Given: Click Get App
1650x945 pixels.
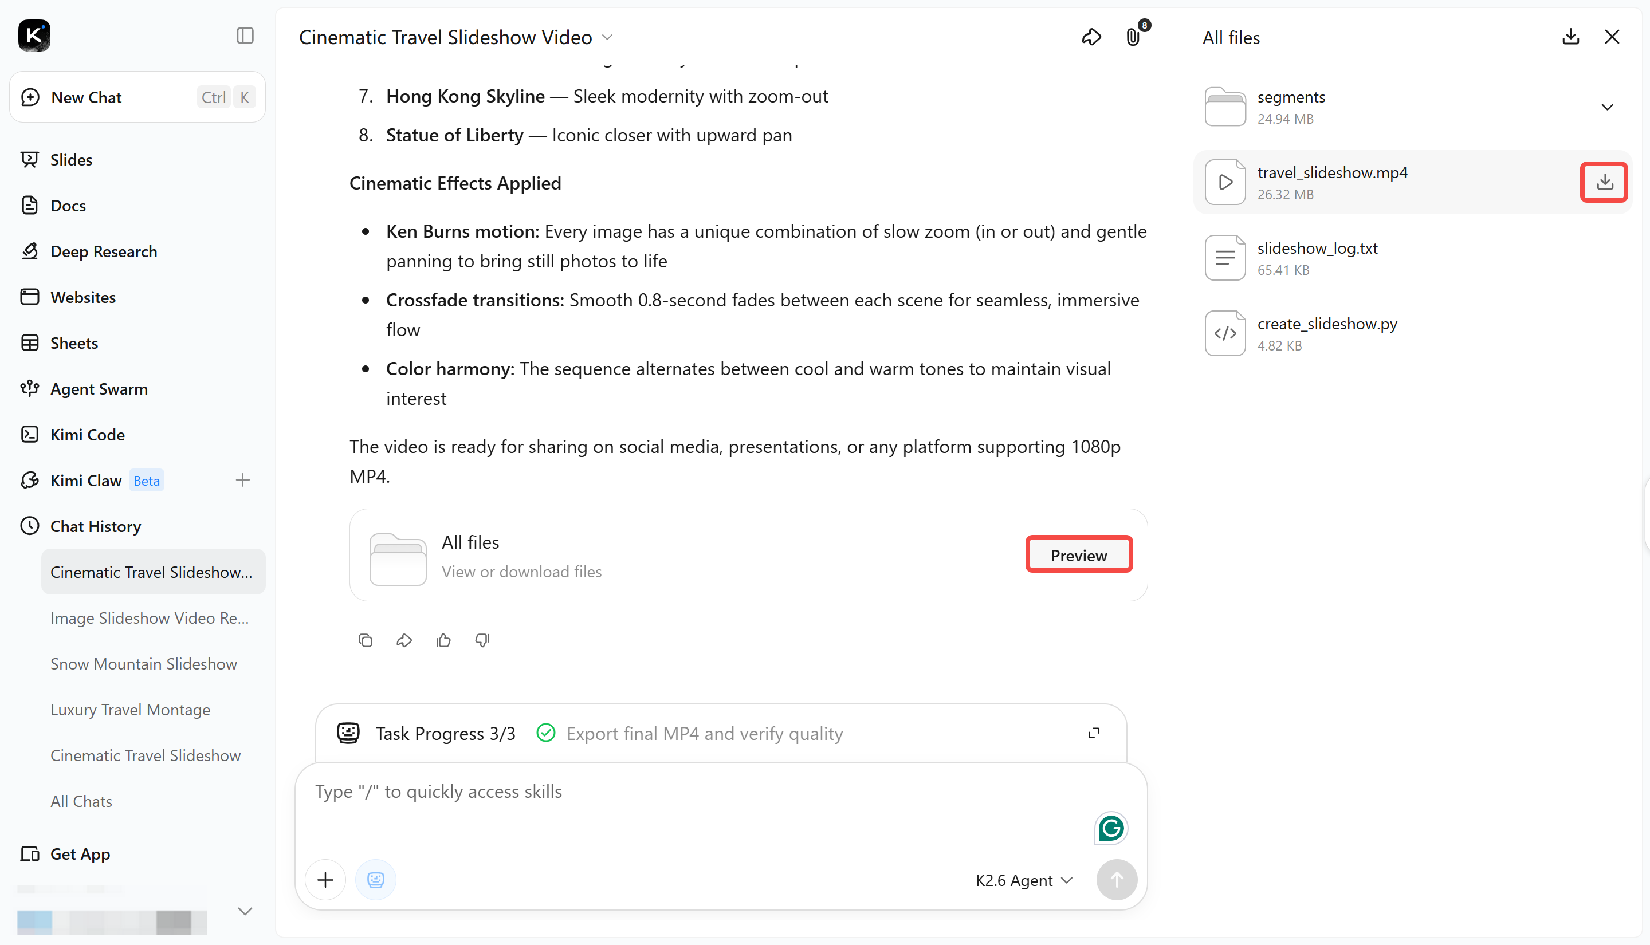Looking at the screenshot, I should coord(80,854).
